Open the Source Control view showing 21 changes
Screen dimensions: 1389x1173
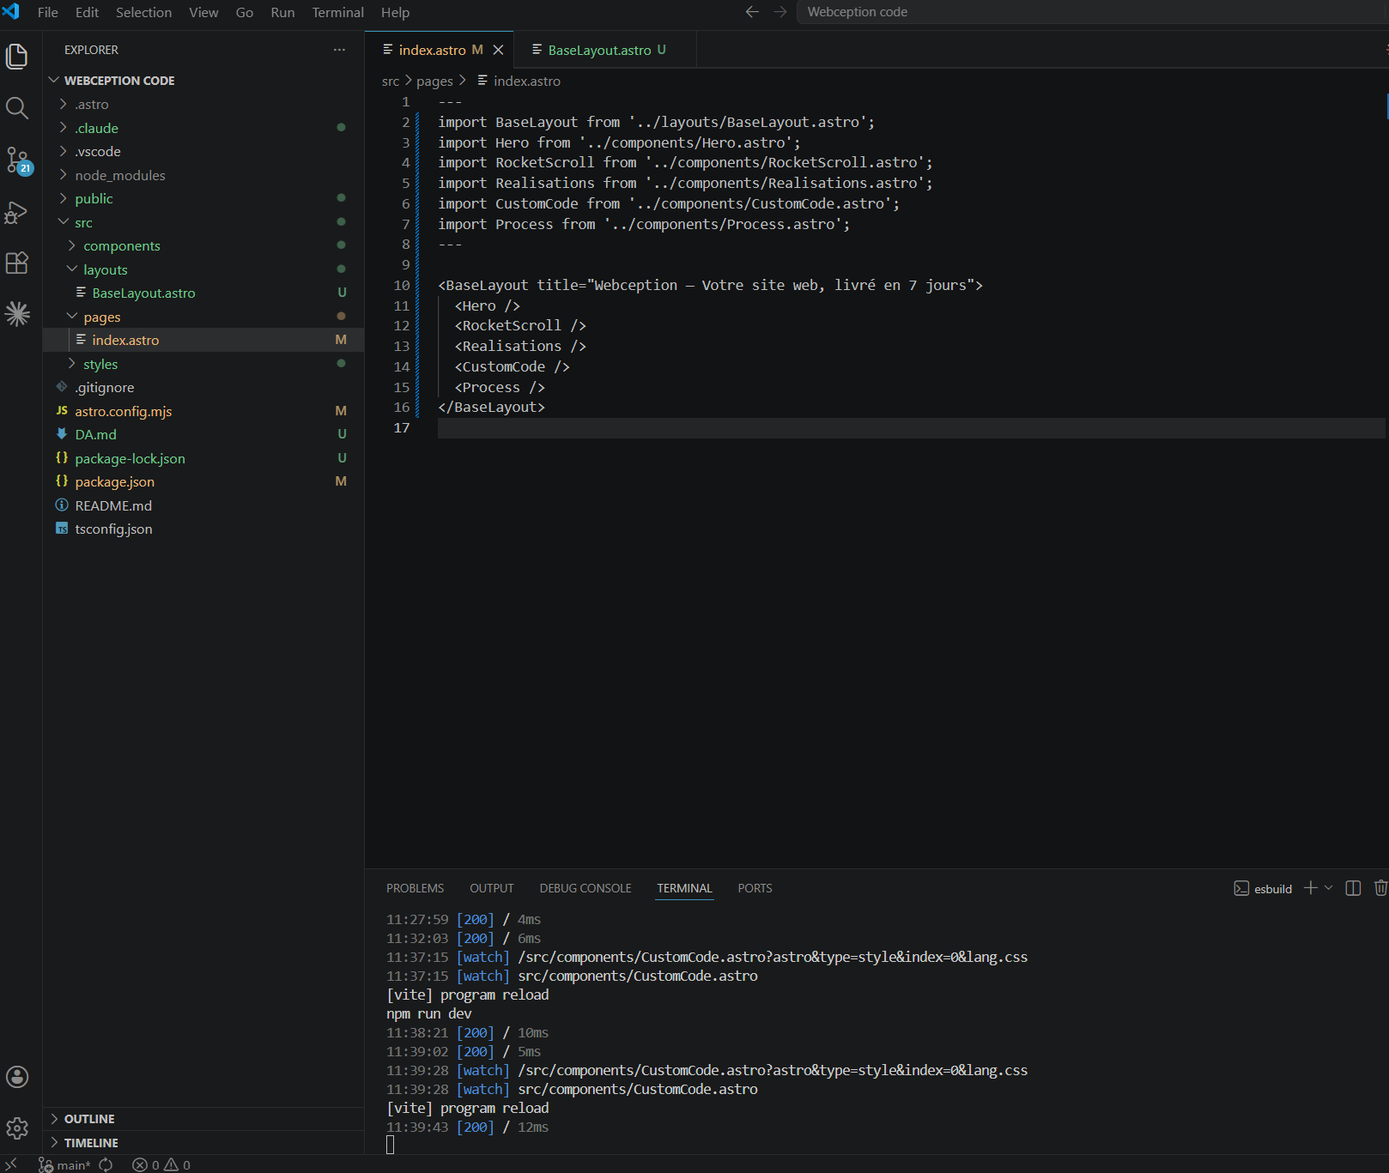pyautogui.click(x=17, y=160)
